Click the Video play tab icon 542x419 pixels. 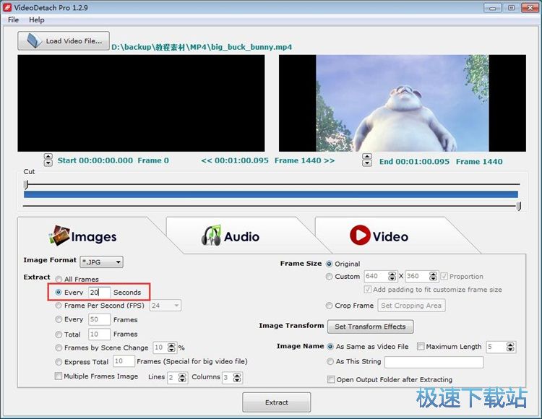(360, 236)
